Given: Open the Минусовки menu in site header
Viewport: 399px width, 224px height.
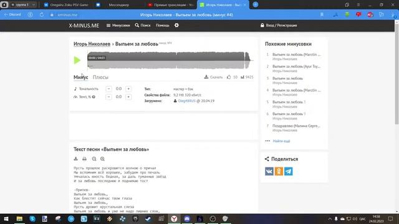Looking at the screenshot, I should point(118,26).
